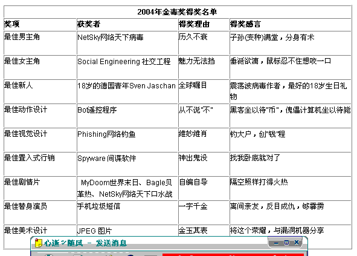The image size is (357, 256).
Task: Select the 获奖者 column header
Action: tap(127, 24)
